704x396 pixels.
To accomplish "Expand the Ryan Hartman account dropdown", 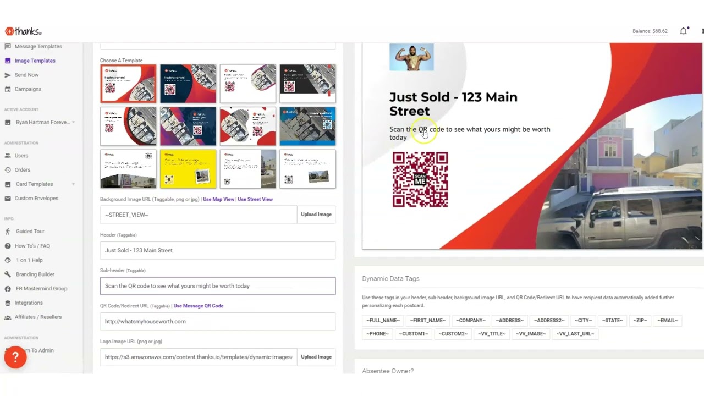I will 73,123.
